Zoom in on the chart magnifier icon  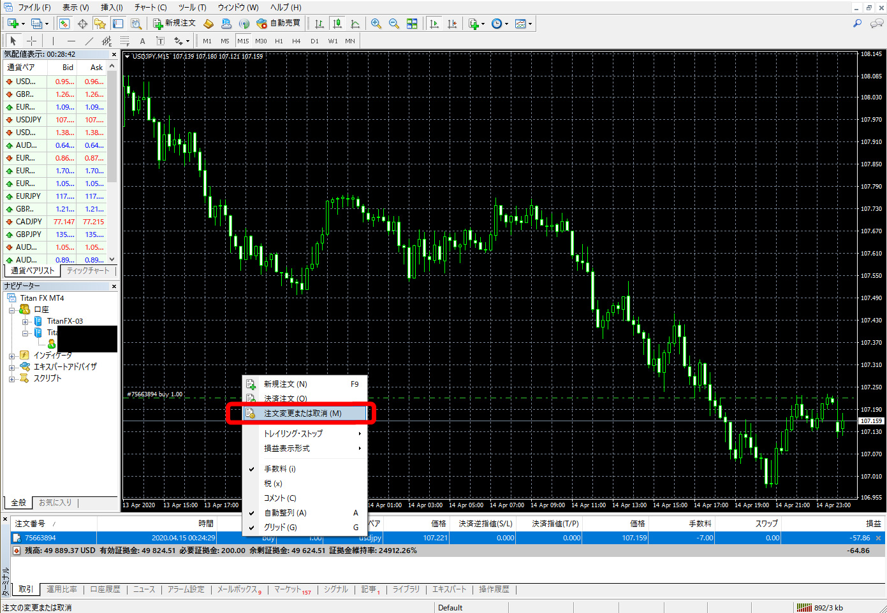[x=376, y=24]
